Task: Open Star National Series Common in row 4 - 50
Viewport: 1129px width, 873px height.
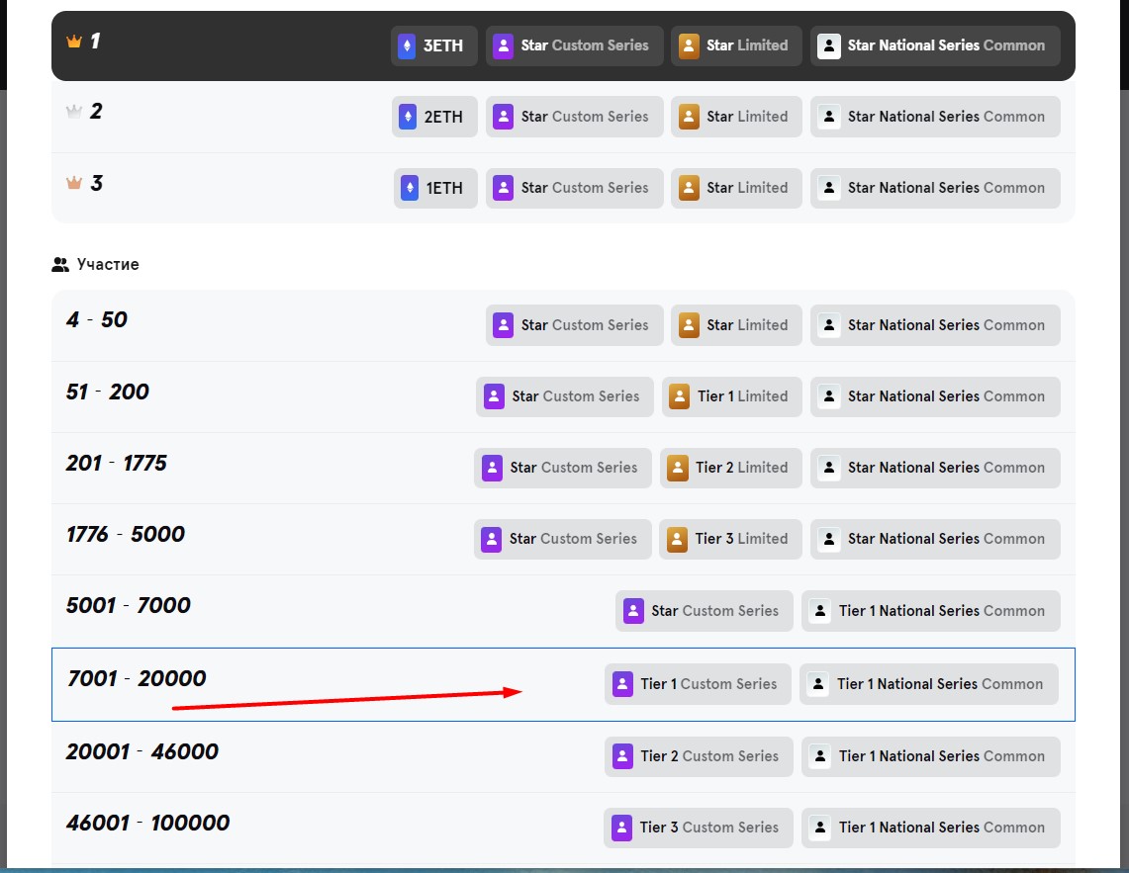Action: coord(935,325)
